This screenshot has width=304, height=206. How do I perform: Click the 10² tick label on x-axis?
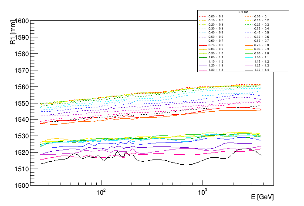tap(101, 191)
